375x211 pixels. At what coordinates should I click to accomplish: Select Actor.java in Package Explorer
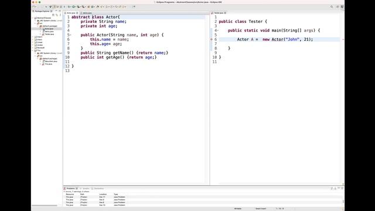(49, 29)
